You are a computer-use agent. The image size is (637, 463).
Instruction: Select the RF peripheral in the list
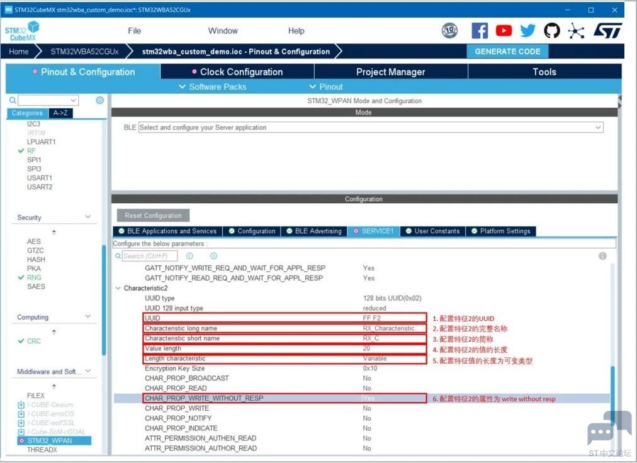tap(31, 151)
